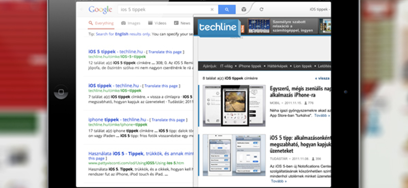Open the Lion tippek menu item

tap(302, 66)
